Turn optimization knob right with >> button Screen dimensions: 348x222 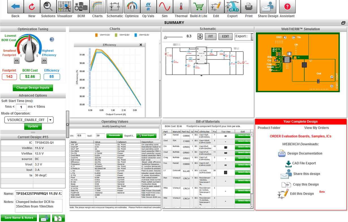tap(44, 60)
